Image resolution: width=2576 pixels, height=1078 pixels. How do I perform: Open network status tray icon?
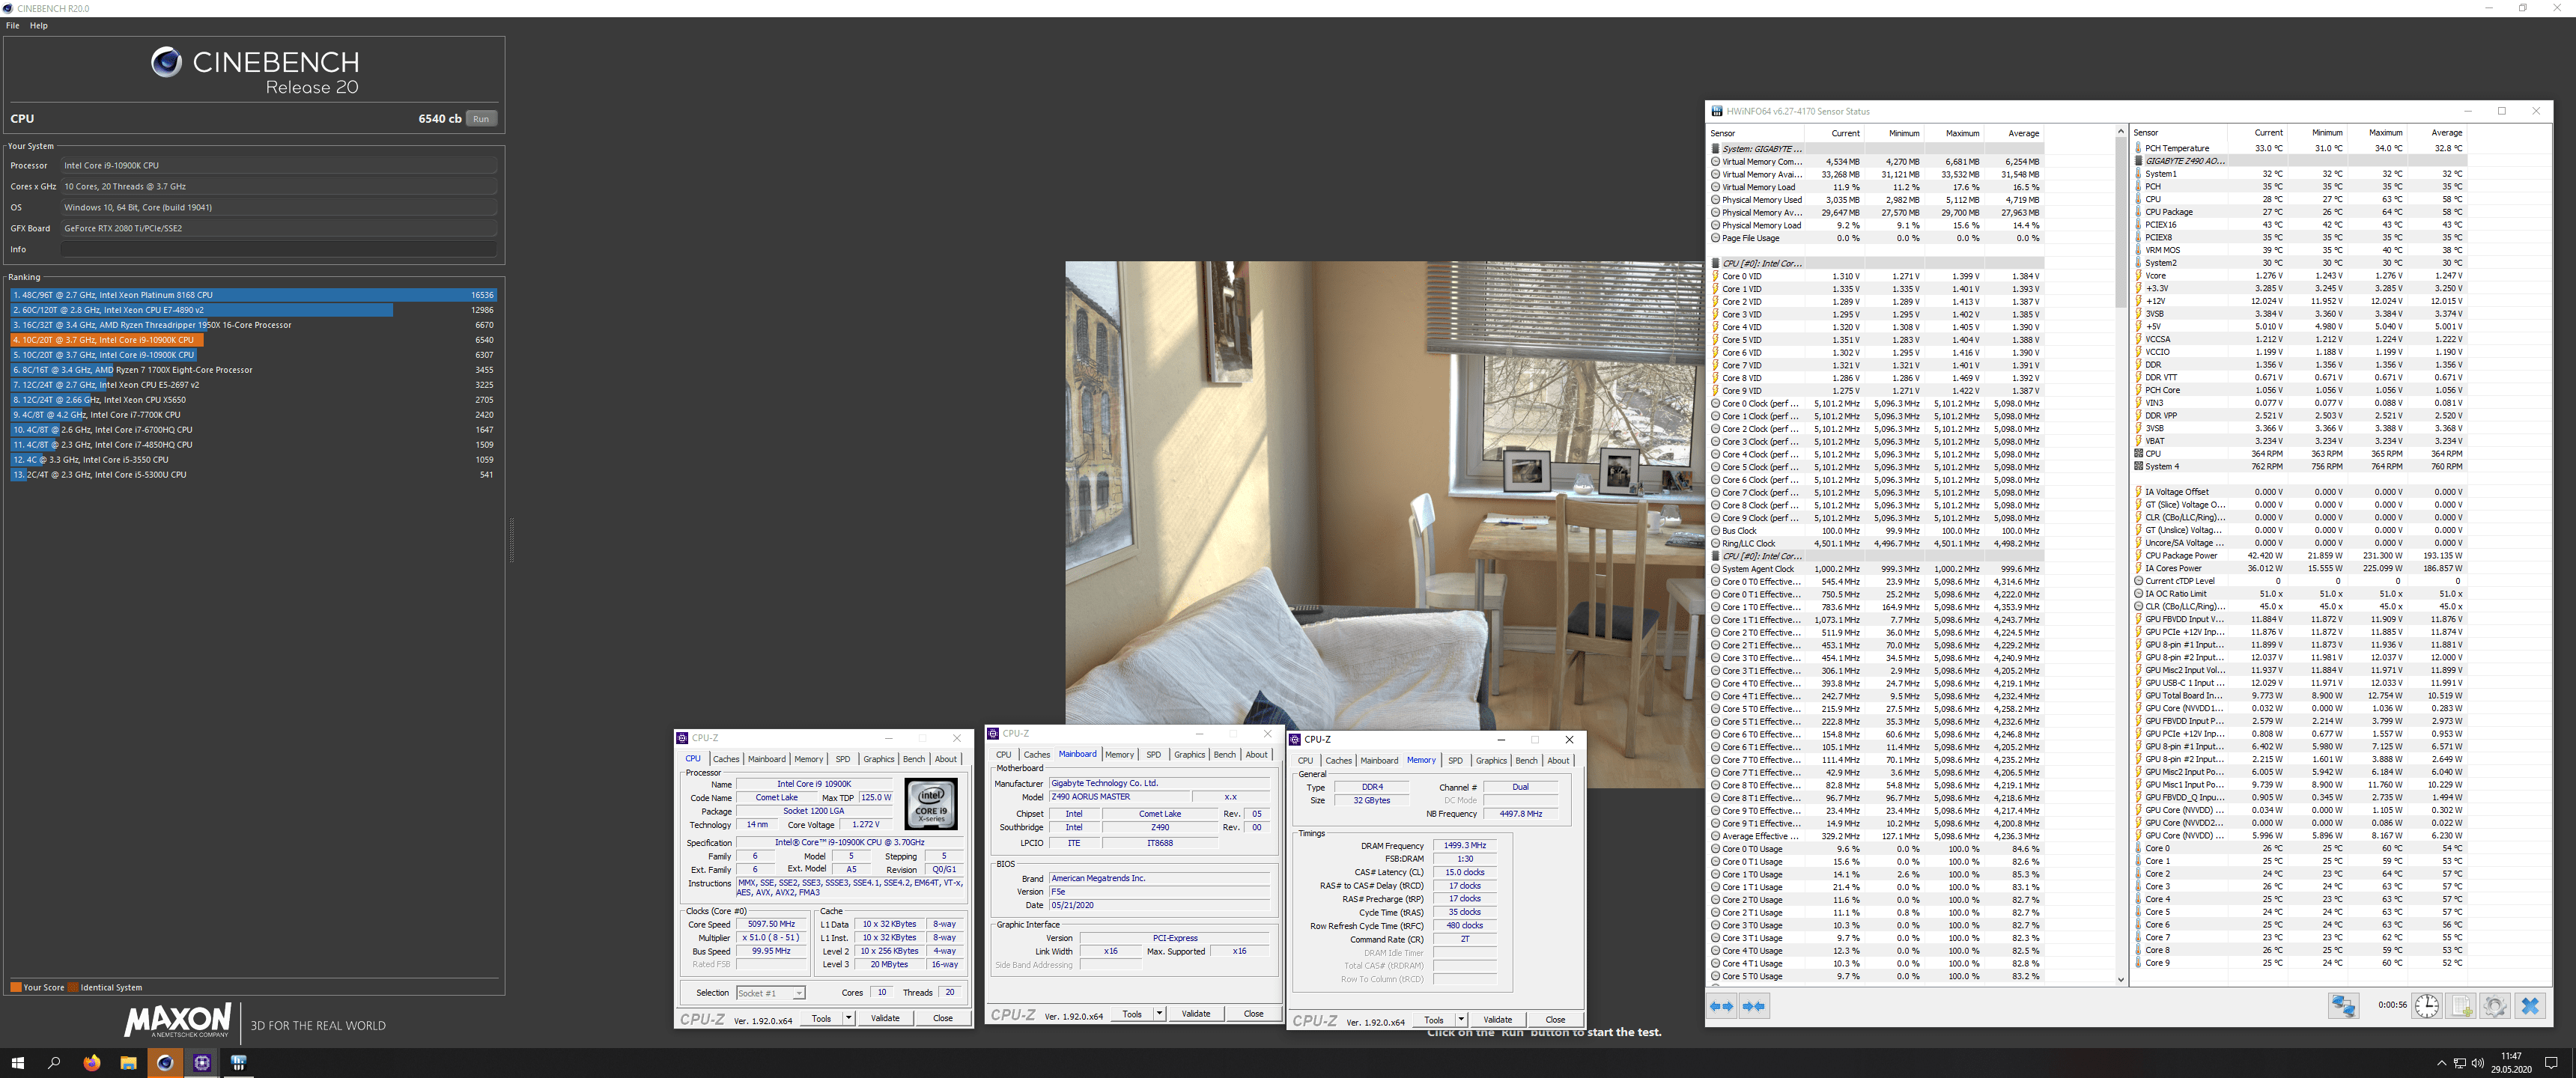(2460, 1063)
